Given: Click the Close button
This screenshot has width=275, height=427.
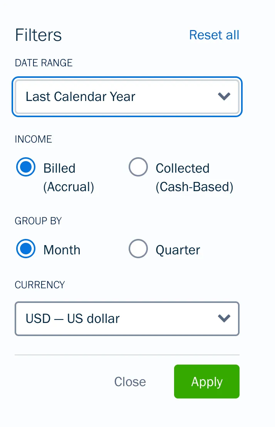Looking at the screenshot, I should [130, 382].
